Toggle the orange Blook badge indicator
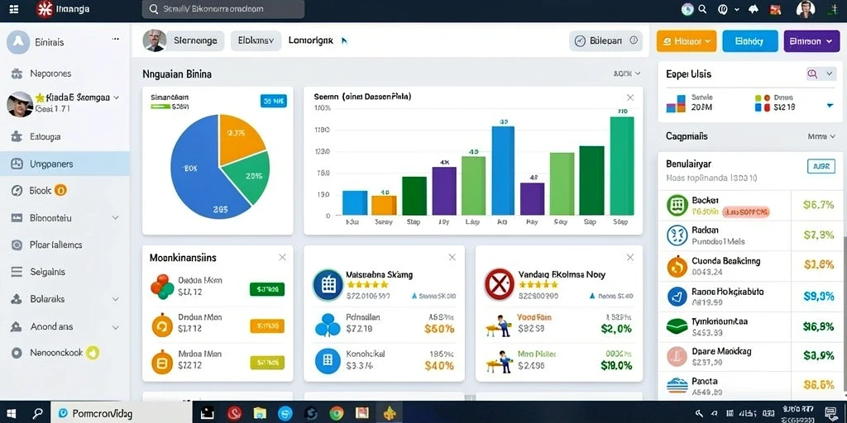This screenshot has width=847, height=423. coord(60,190)
